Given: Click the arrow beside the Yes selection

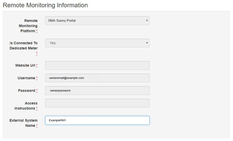Looking at the screenshot, I should (x=147, y=43).
